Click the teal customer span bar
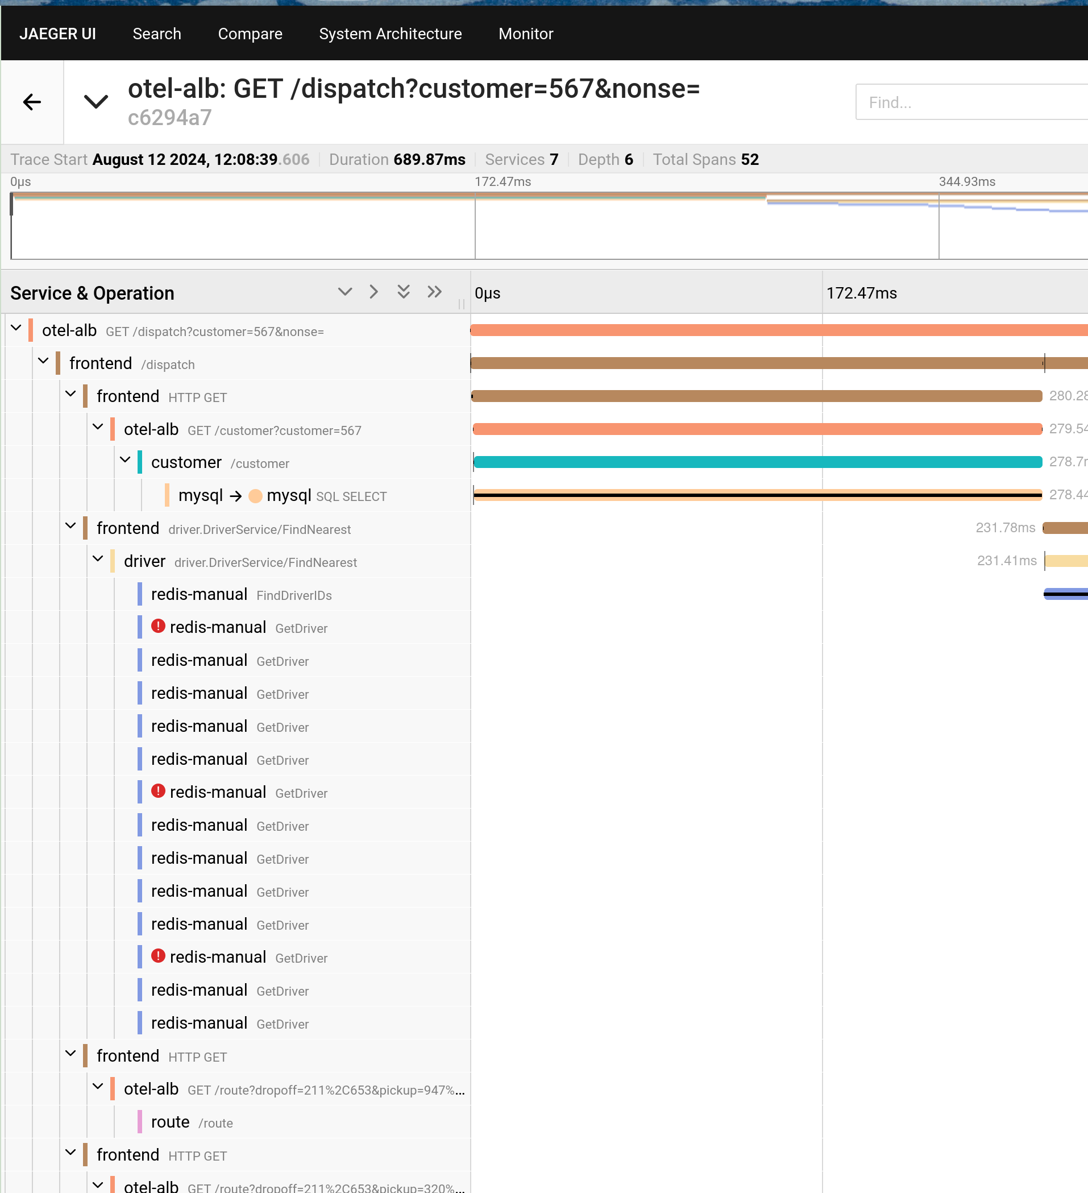Viewport: 1088px width, 1193px height. click(x=757, y=462)
